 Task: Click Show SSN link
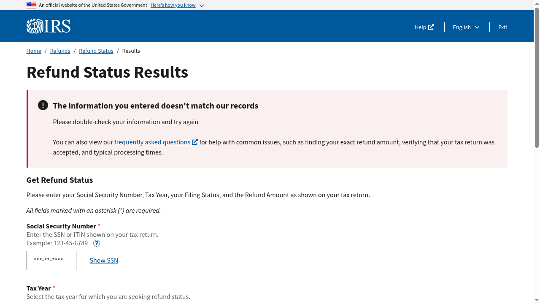[104, 261]
